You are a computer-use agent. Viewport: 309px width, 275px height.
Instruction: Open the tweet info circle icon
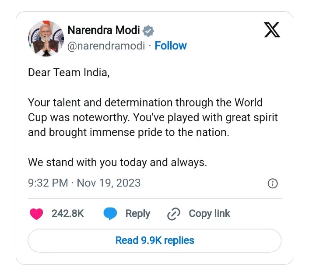[x=273, y=183]
